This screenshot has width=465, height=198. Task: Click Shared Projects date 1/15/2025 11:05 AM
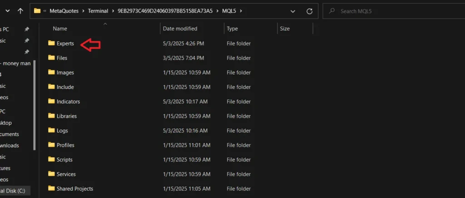click(x=187, y=188)
